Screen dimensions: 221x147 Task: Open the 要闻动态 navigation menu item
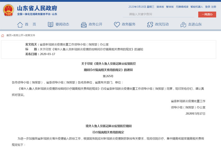tap(62, 24)
